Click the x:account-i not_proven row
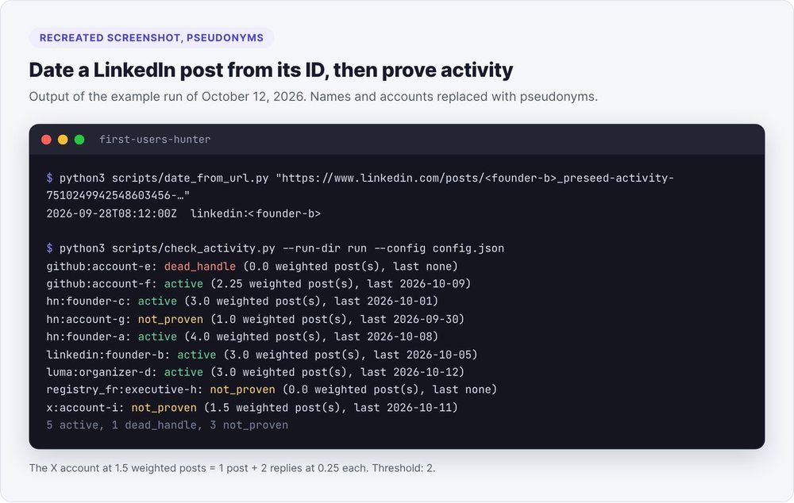The width and height of the screenshot is (794, 503). click(x=252, y=407)
